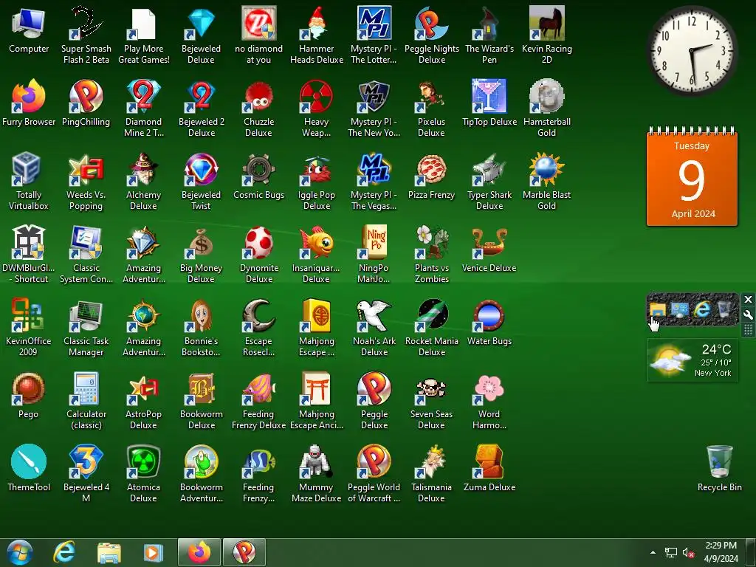
Task: Select Peggle Nights Deluxe icon
Action: coord(431,23)
